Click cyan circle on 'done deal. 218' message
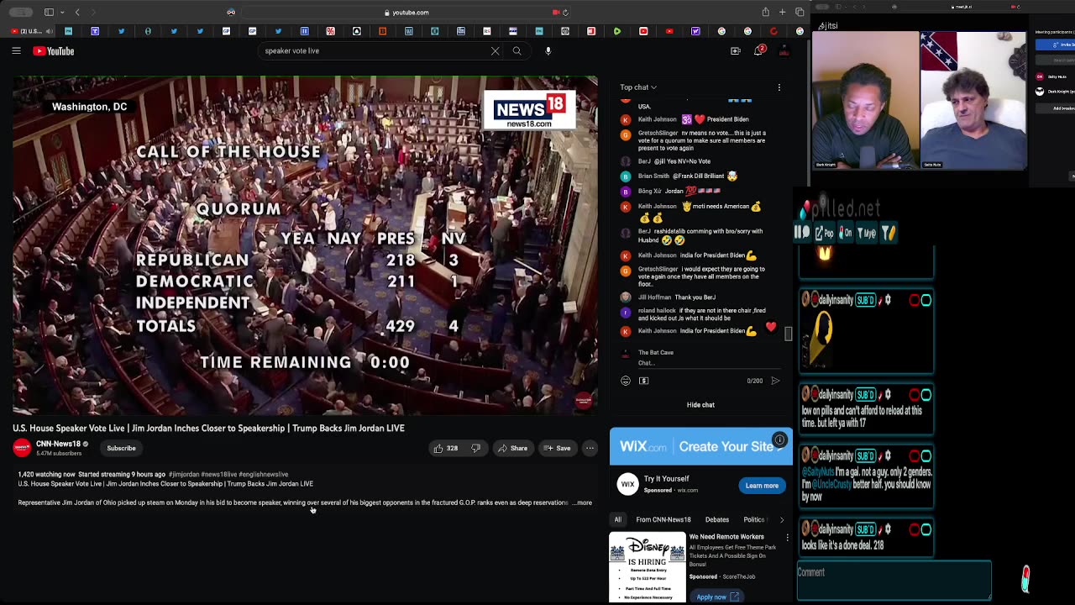 926,529
